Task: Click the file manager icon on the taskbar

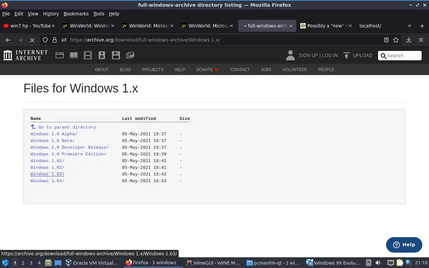Action: point(48,263)
